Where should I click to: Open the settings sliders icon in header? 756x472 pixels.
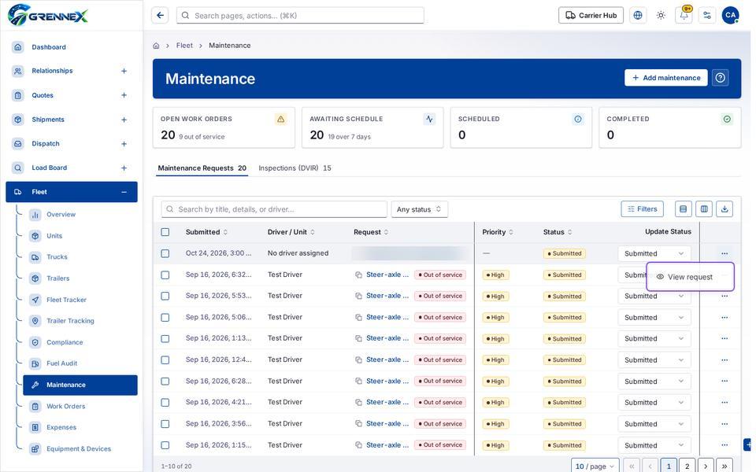coord(707,16)
